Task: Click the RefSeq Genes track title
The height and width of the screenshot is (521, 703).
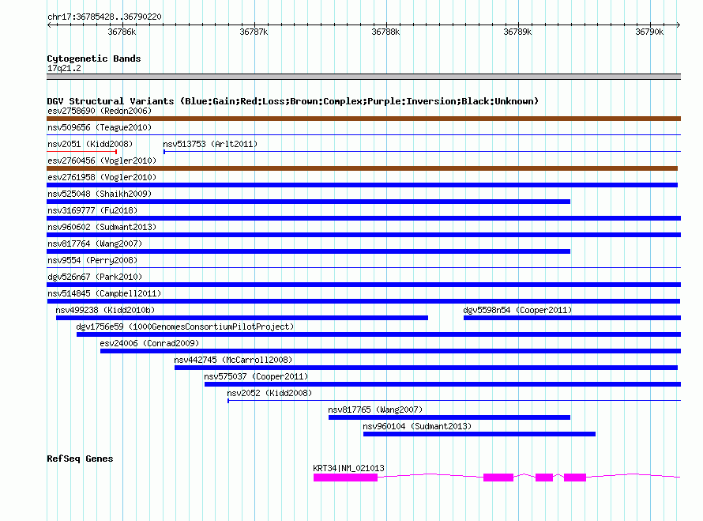Action: click(x=80, y=459)
